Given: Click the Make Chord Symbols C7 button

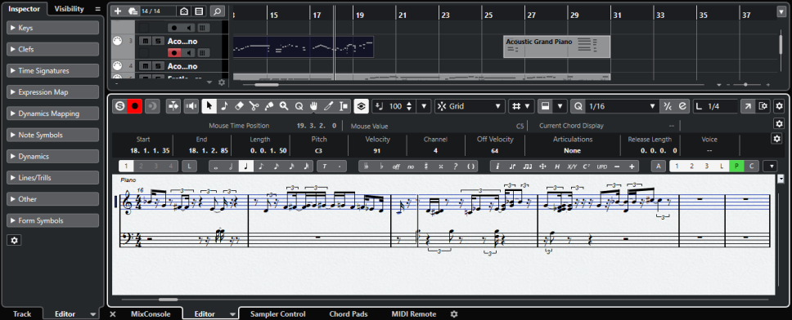Looking at the screenshot, I should [587, 167].
